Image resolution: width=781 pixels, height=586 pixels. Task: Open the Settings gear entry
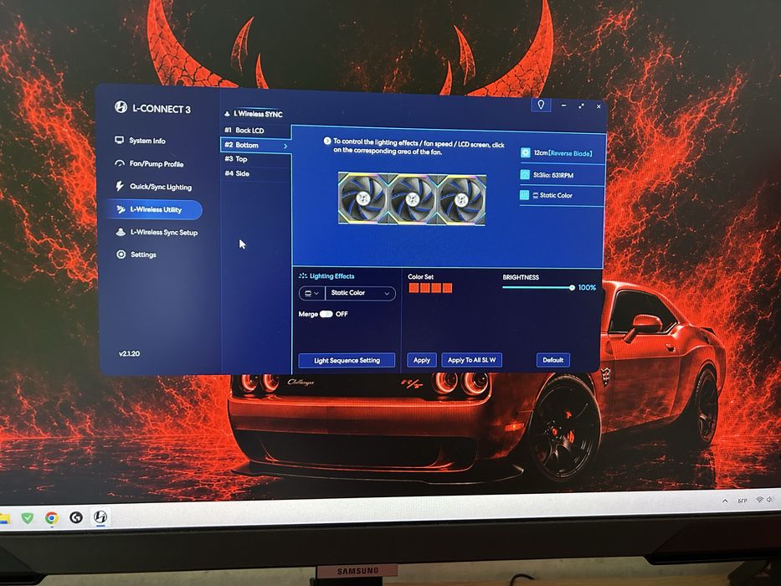(136, 254)
